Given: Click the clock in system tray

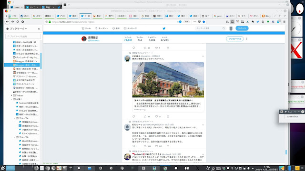Looking at the screenshot, I should pos(266,168).
